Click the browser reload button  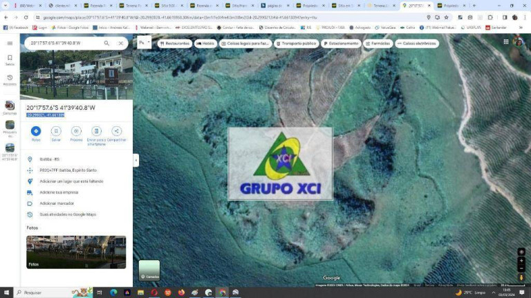(26, 17)
